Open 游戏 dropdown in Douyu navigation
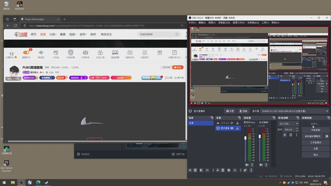Viewport: 331px width, 186px height. (x=83, y=34)
